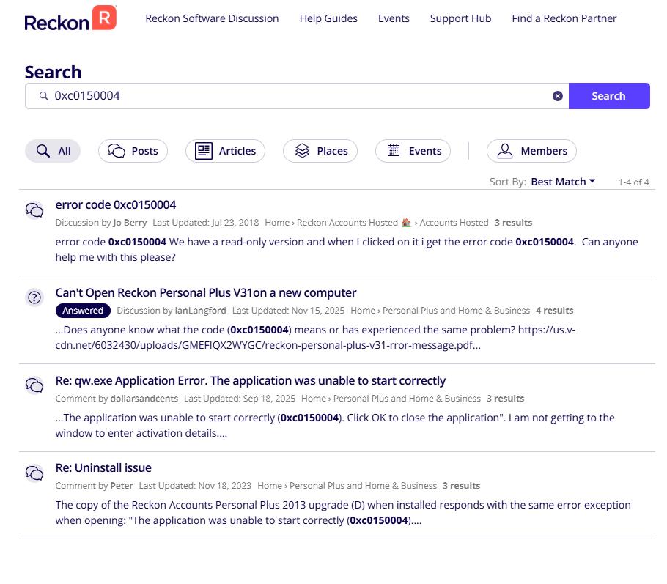Click the magnifier icon inside the search box
Screen dimensions: 667x584
tap(43, 96)
